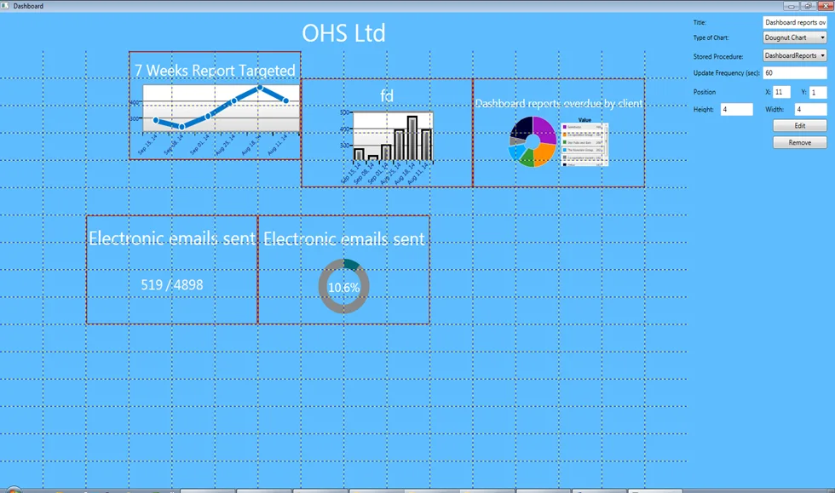835x493 pixels.
Task: Click the 10.6% doughnut label
Action: tap(343, 288)
